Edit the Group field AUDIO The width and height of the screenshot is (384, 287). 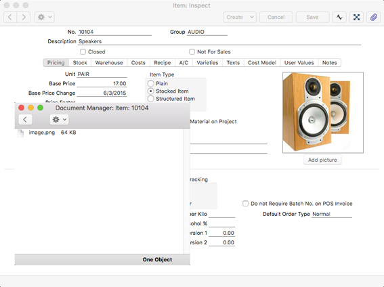pyautogui.click(x=207, y=32)
